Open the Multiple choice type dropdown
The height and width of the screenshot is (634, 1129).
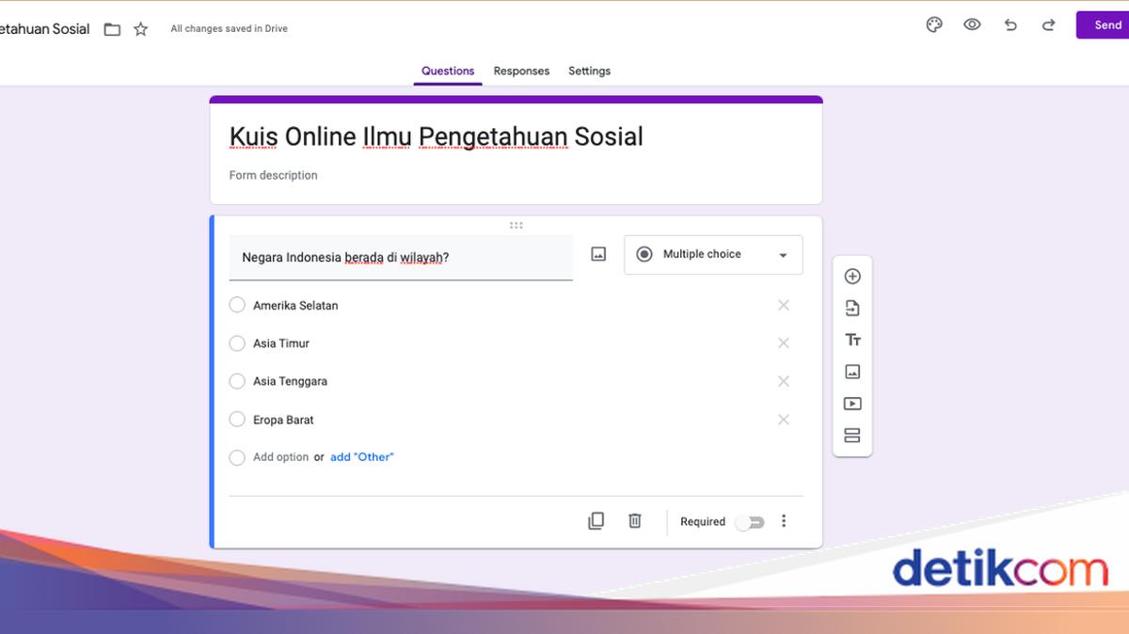click(x=713, y=255)
